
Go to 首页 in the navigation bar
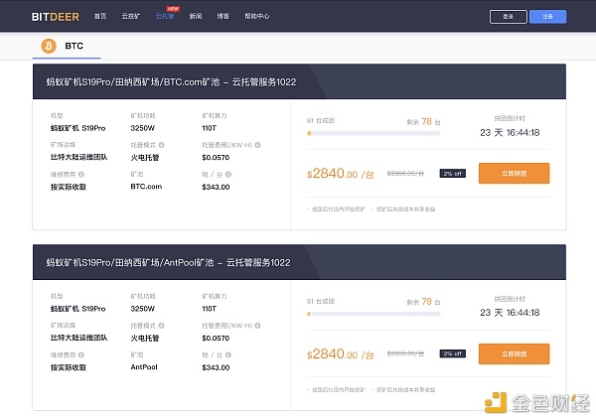click(x=100, y=16)
